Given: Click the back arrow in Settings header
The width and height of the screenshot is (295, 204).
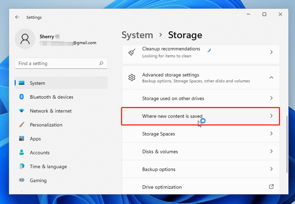Looking at the screenshot, I should [x=17, y=17].
